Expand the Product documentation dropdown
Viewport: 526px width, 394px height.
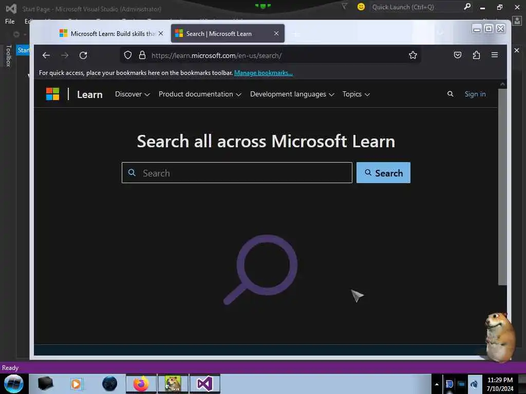point(200,94)
